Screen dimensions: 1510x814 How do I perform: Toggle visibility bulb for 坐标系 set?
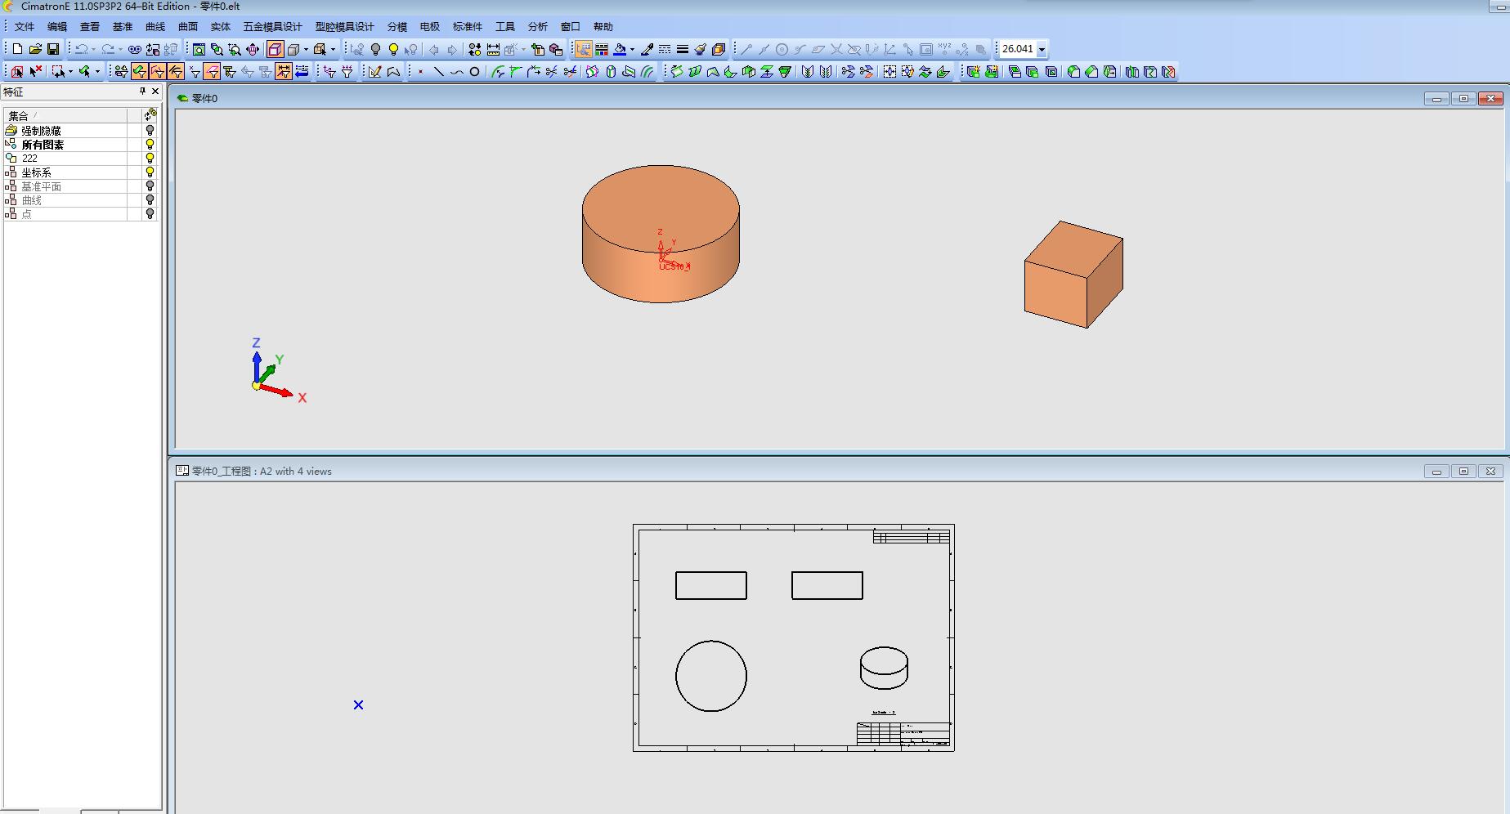pos(150,172)
